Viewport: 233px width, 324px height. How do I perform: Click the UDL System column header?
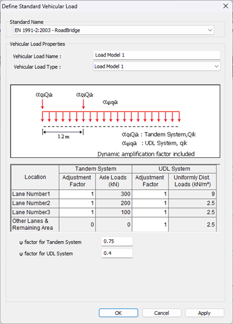click(174, 168)
